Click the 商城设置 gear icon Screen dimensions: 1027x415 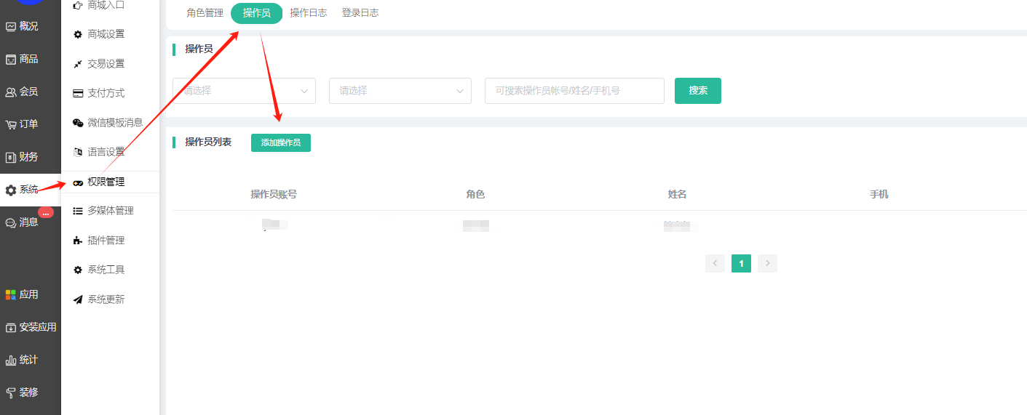(x=78, y=34)
